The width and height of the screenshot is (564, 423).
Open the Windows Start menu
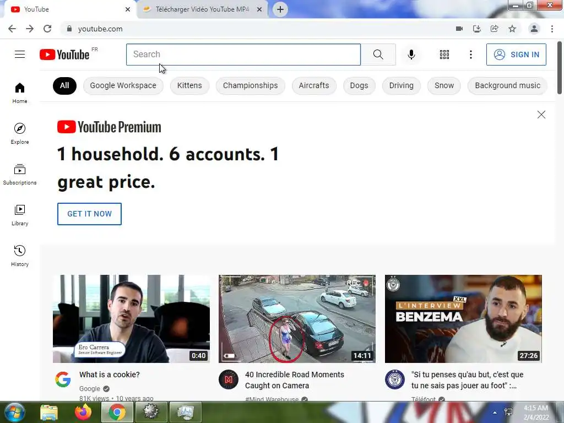pos(14,412)
